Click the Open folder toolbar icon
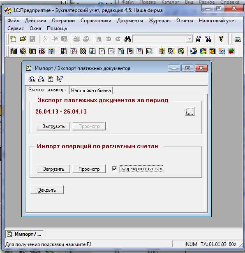This screenshot has height=253, width=245. click(x=23, y=39)
